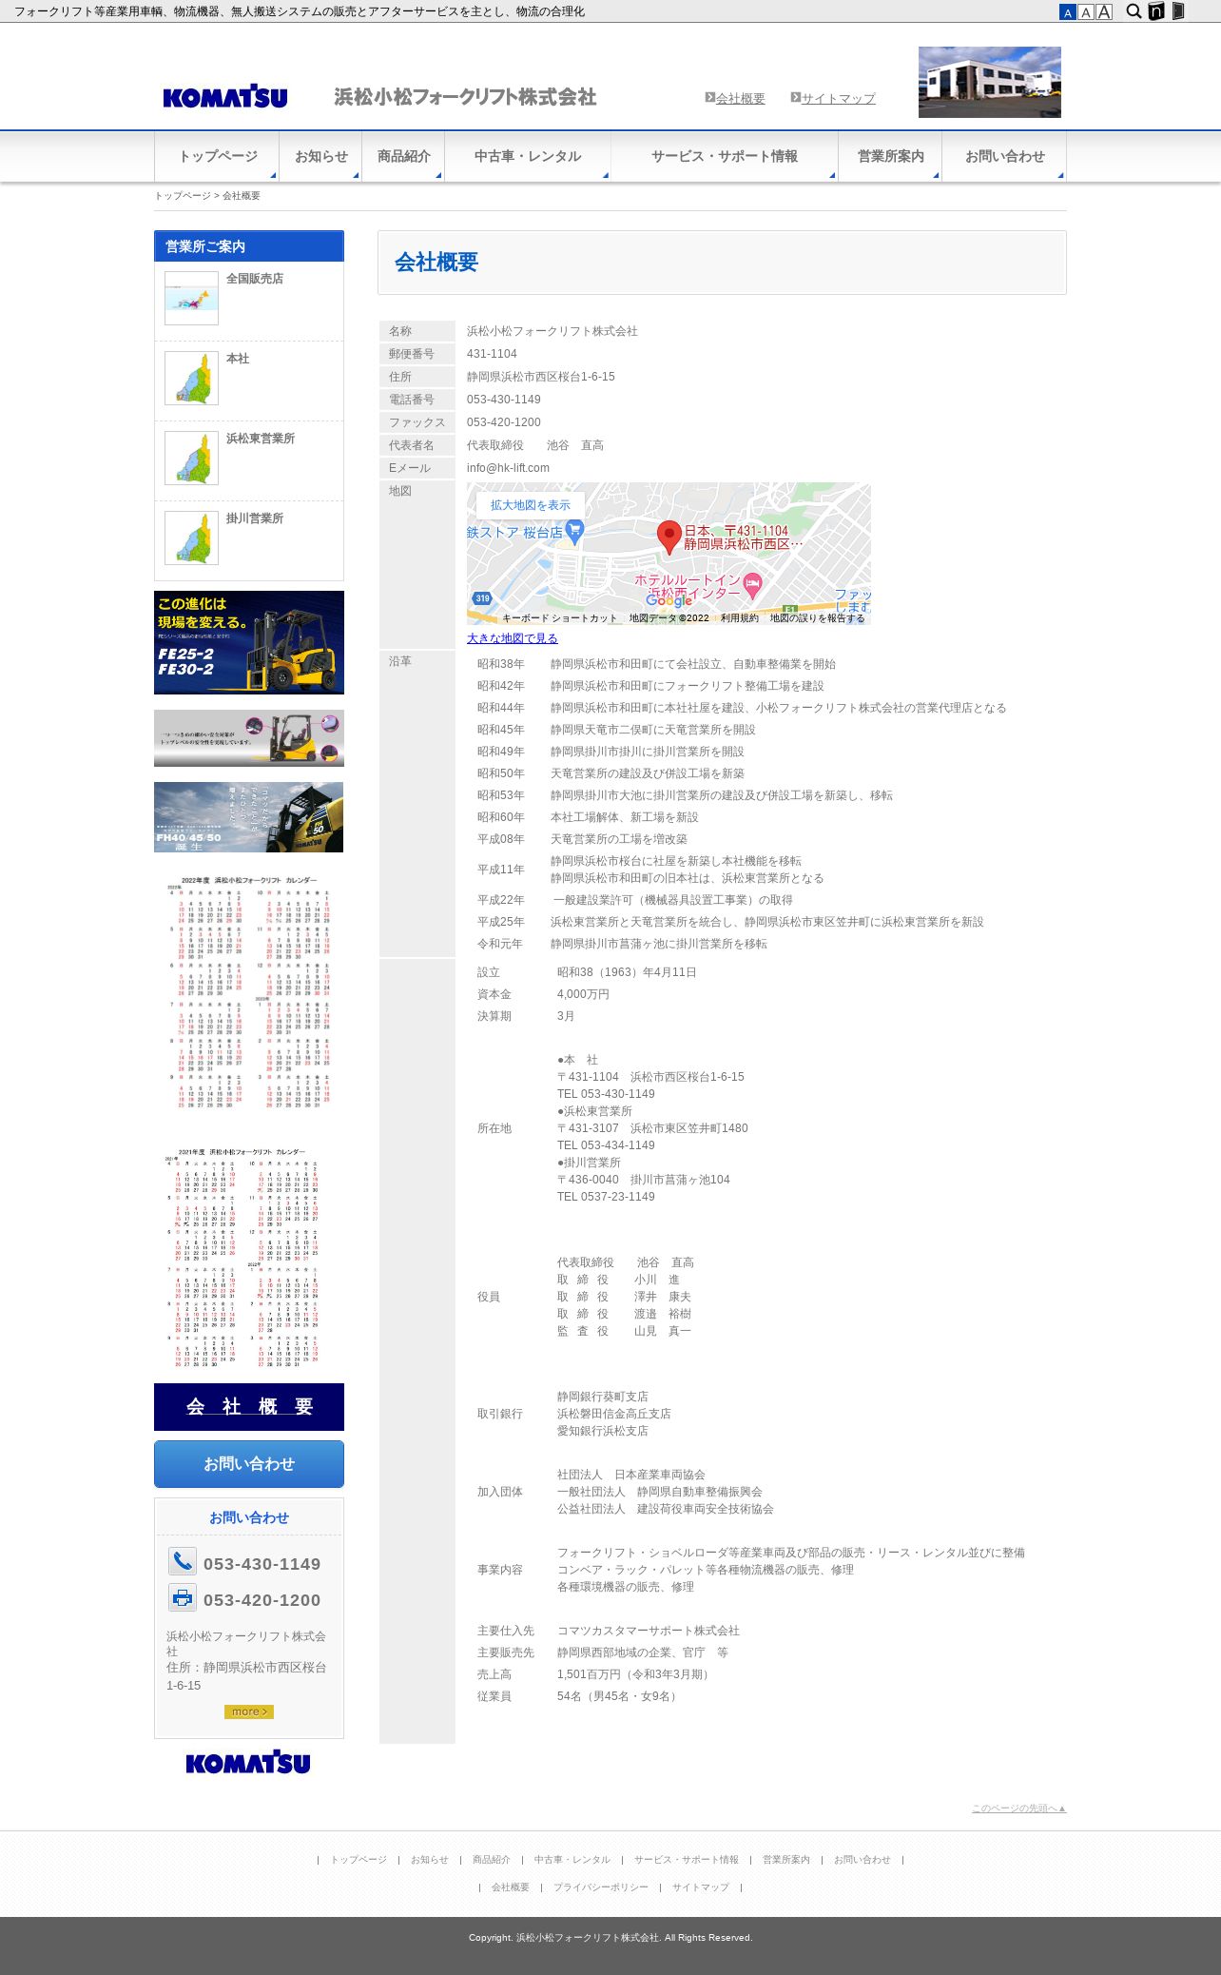Click キーボード ショートカット on the map
Viewport: 1221px width, 1975px height.
click(559, 618)
